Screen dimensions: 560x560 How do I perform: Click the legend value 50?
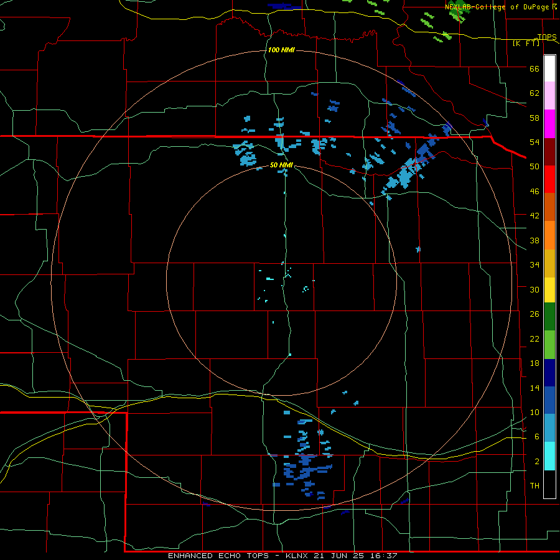(x=534, y=167)
